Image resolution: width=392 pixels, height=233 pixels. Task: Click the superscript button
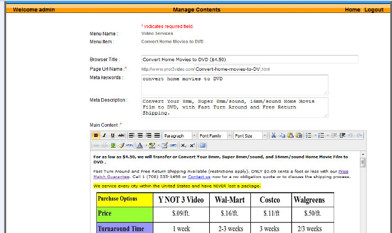coord(192,145)
